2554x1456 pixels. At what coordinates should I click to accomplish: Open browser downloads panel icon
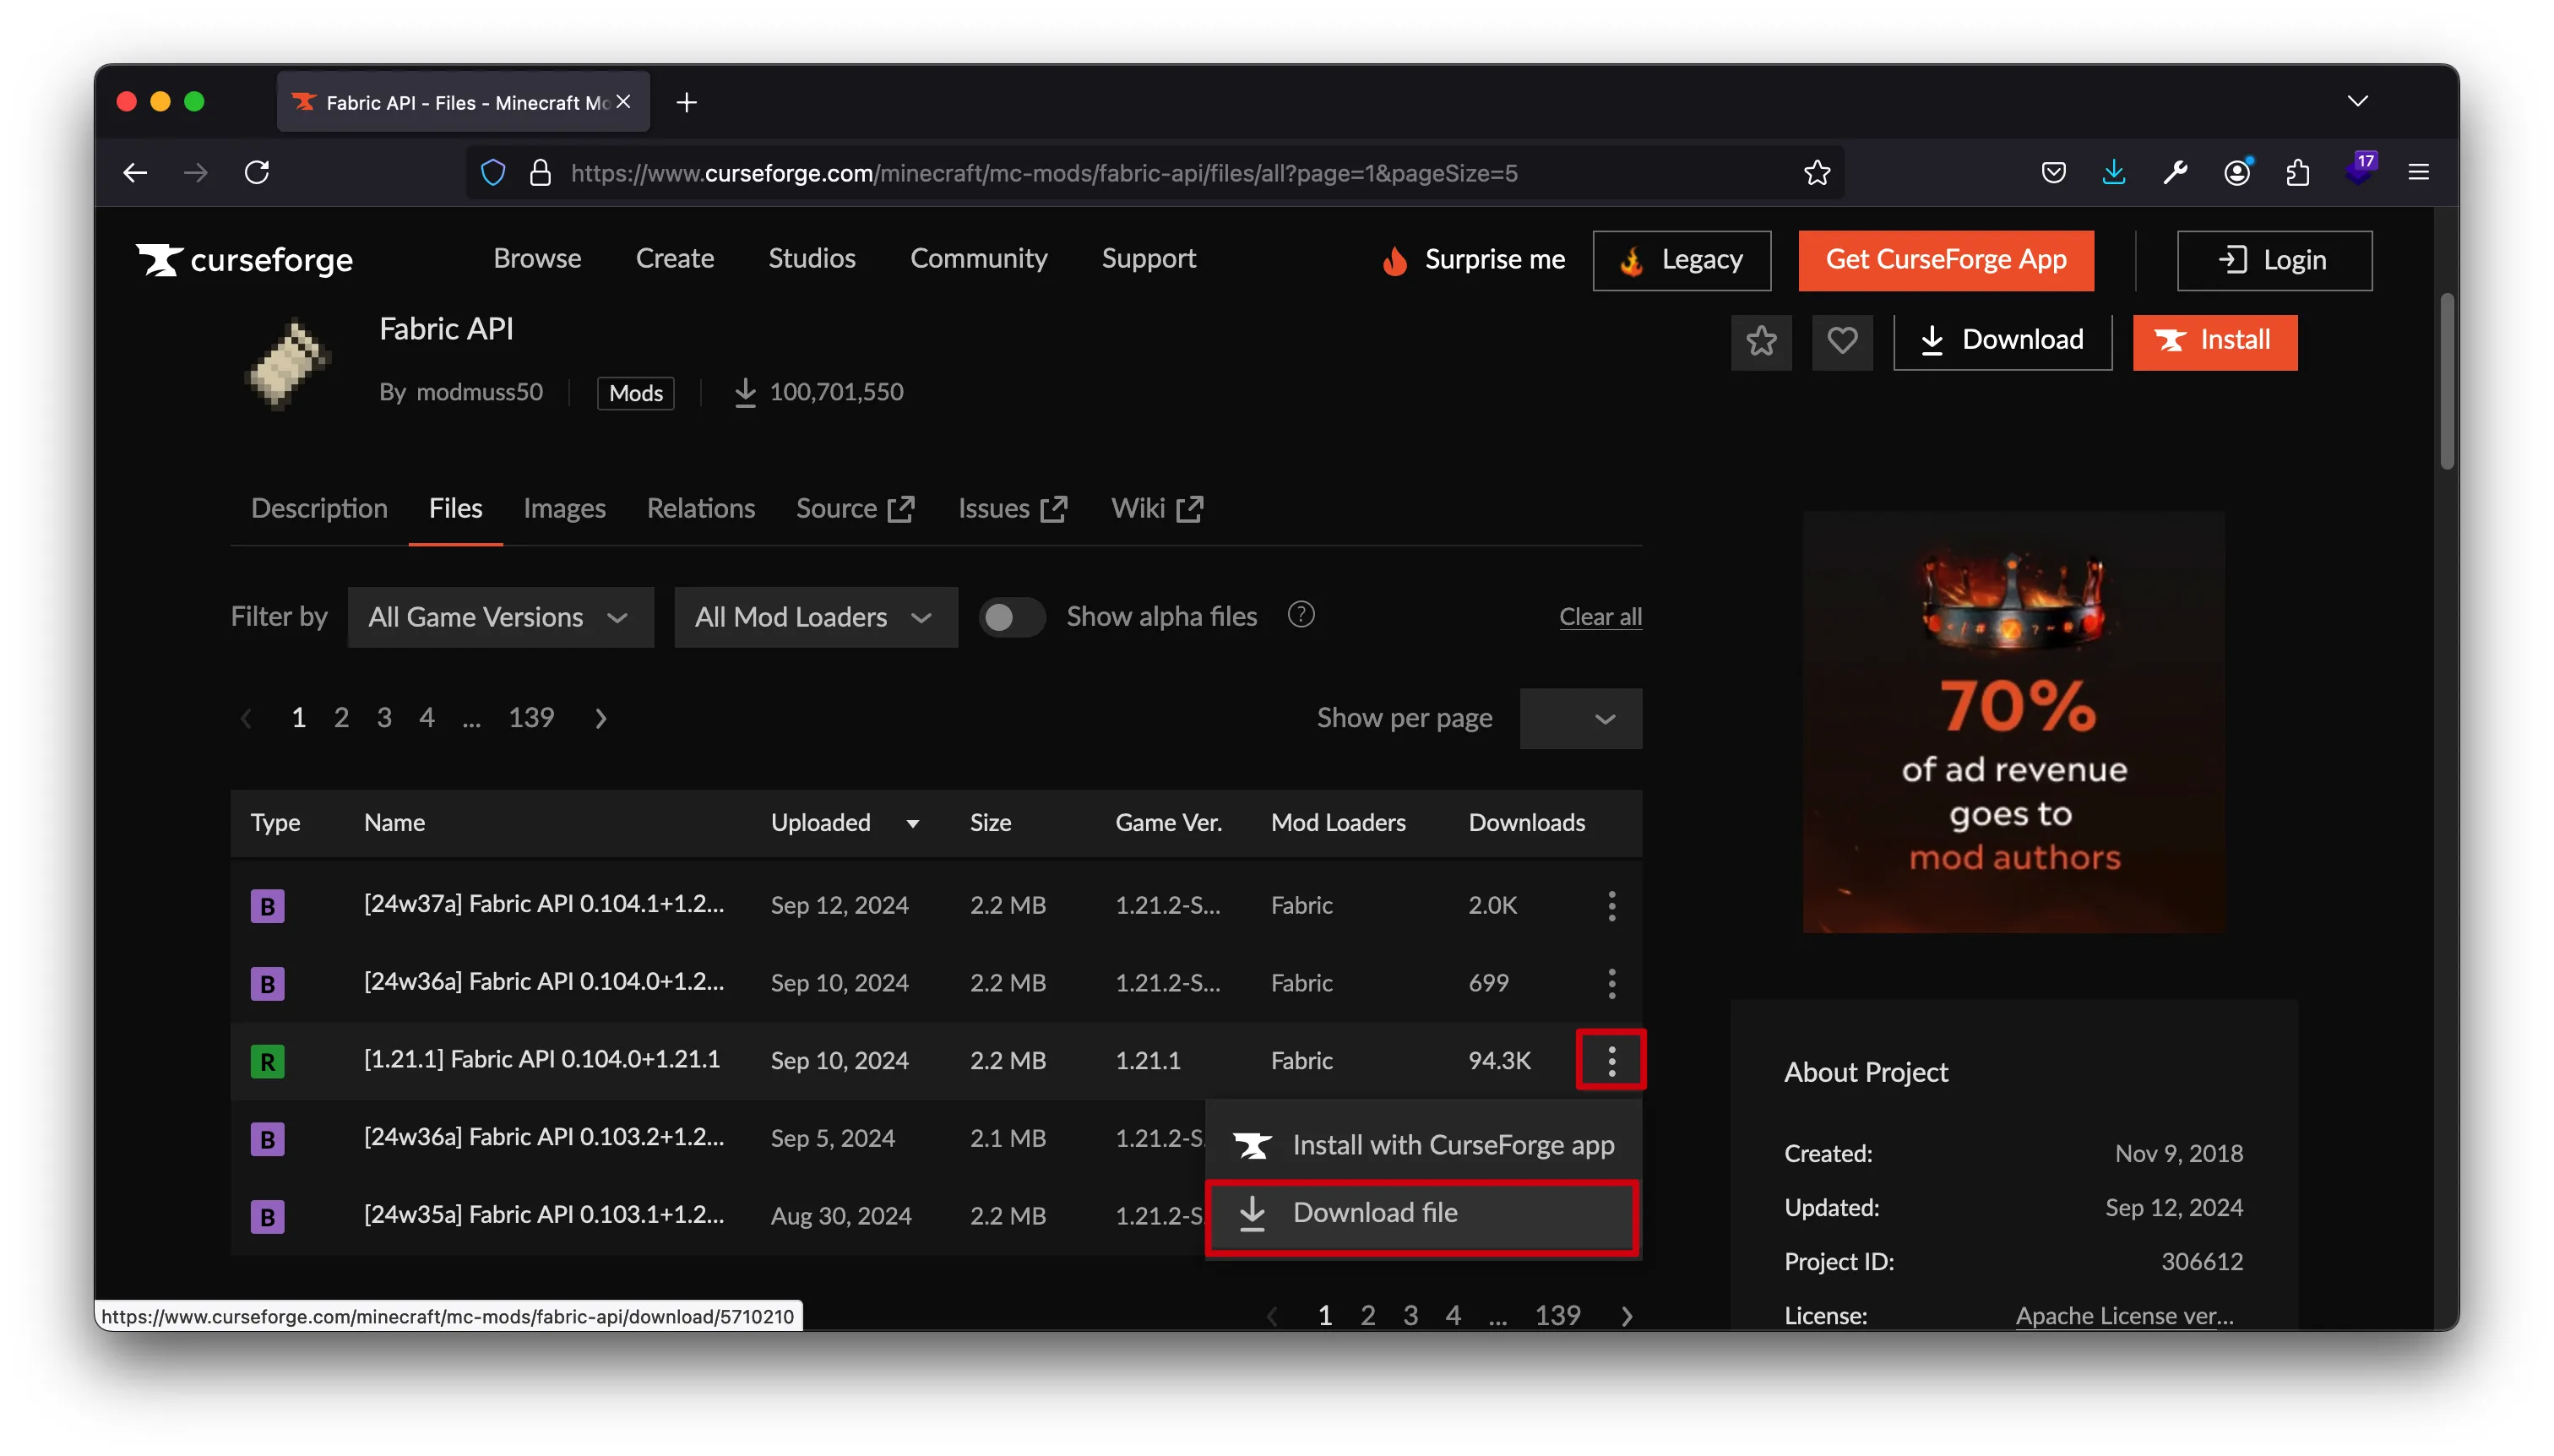click(2113, 173)
